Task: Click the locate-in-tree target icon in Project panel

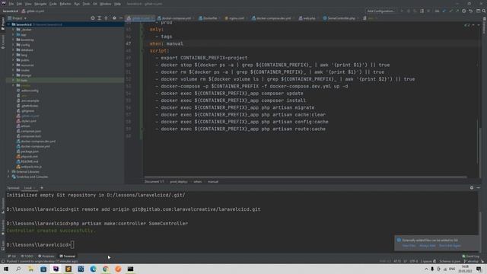Action: (93, 18)
